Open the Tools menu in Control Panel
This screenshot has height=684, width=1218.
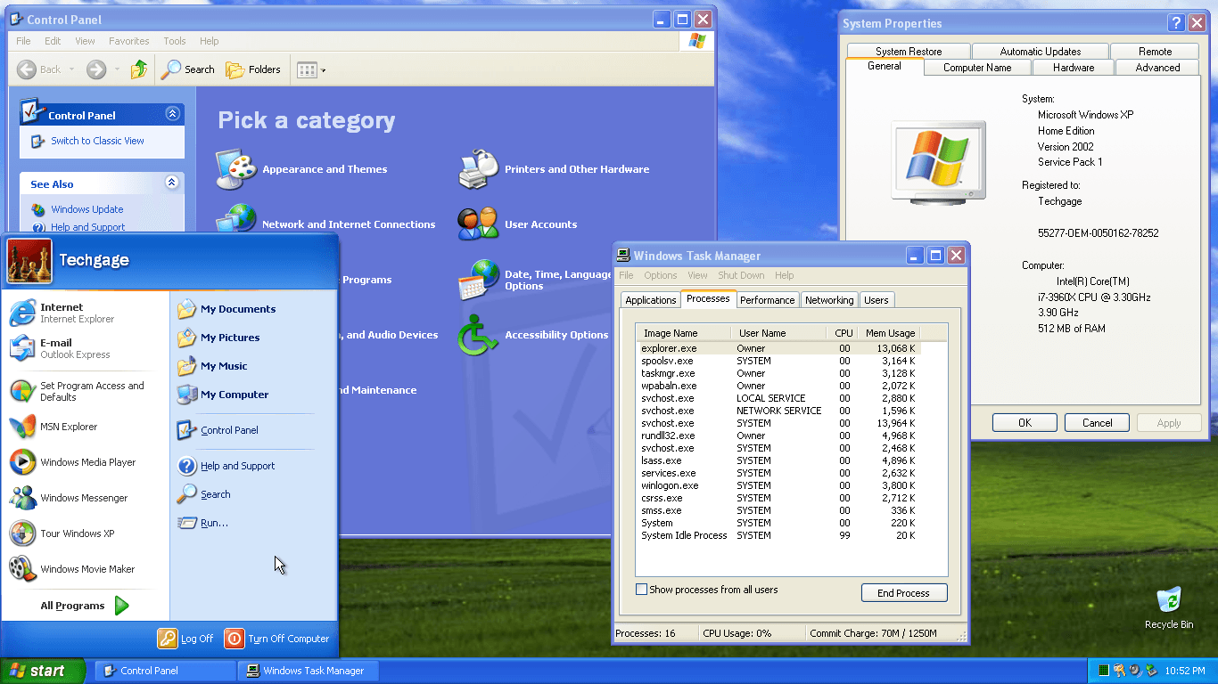[175, 41]
